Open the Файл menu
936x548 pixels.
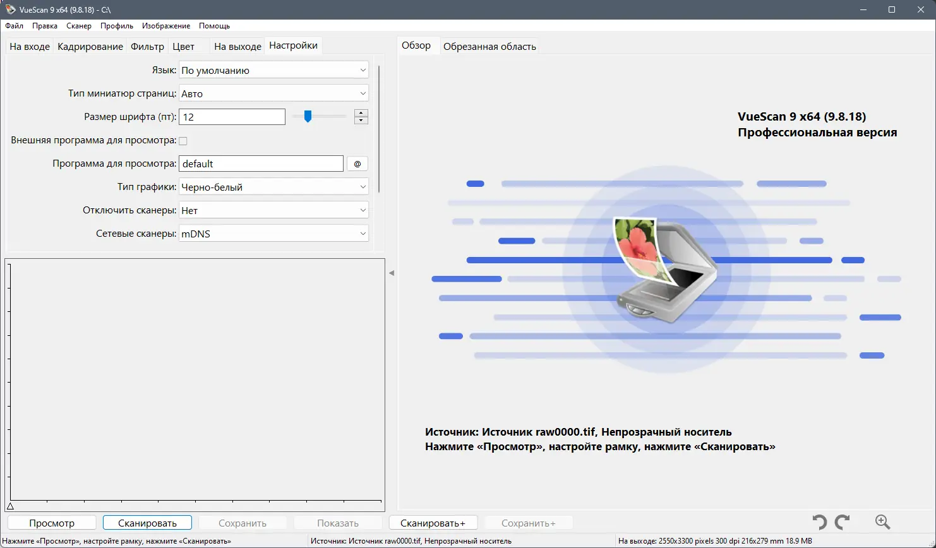14,26
